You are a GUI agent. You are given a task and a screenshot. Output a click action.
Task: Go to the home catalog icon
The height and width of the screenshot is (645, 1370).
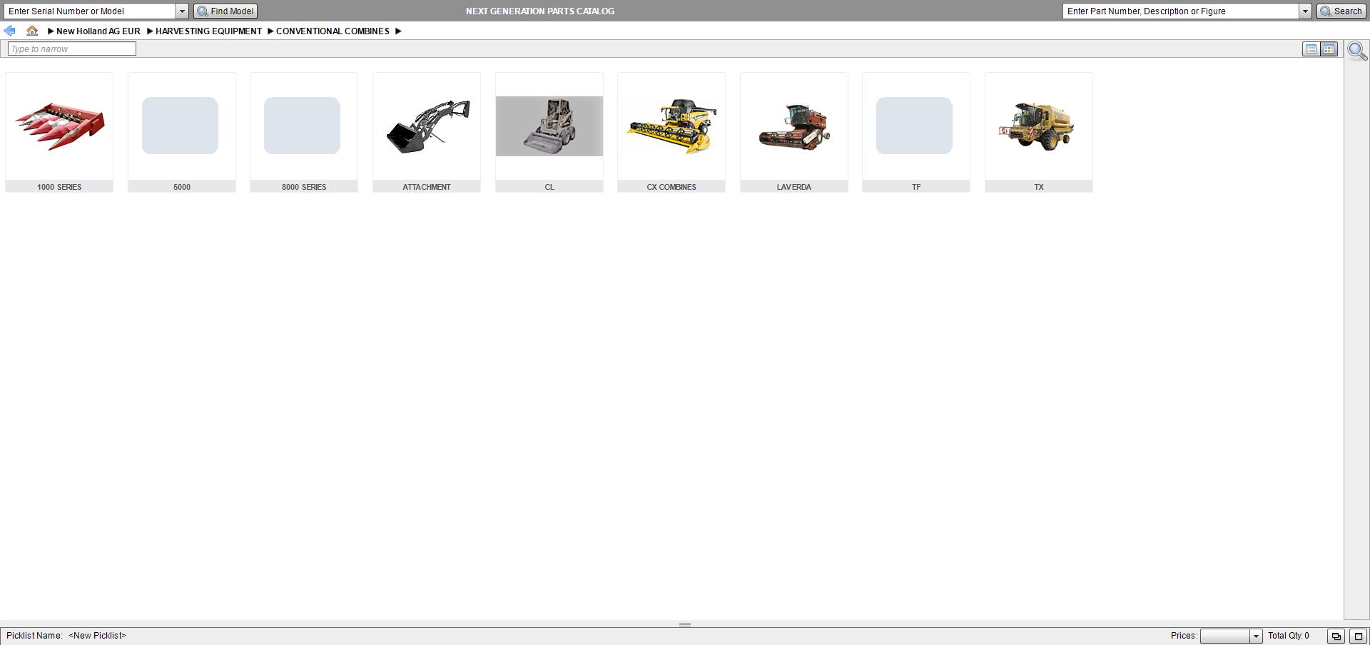coord(32,31)
